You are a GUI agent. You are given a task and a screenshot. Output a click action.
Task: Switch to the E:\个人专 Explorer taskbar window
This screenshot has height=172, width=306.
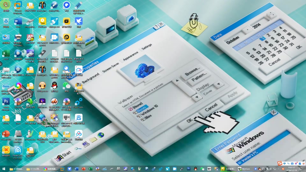(x=33, y=169)
